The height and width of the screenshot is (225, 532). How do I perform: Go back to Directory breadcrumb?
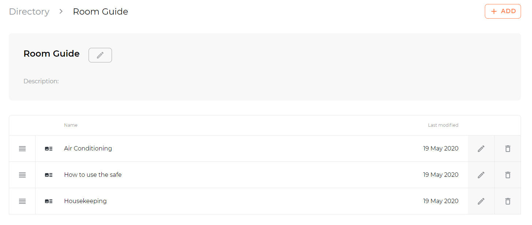tap(29, 12)
